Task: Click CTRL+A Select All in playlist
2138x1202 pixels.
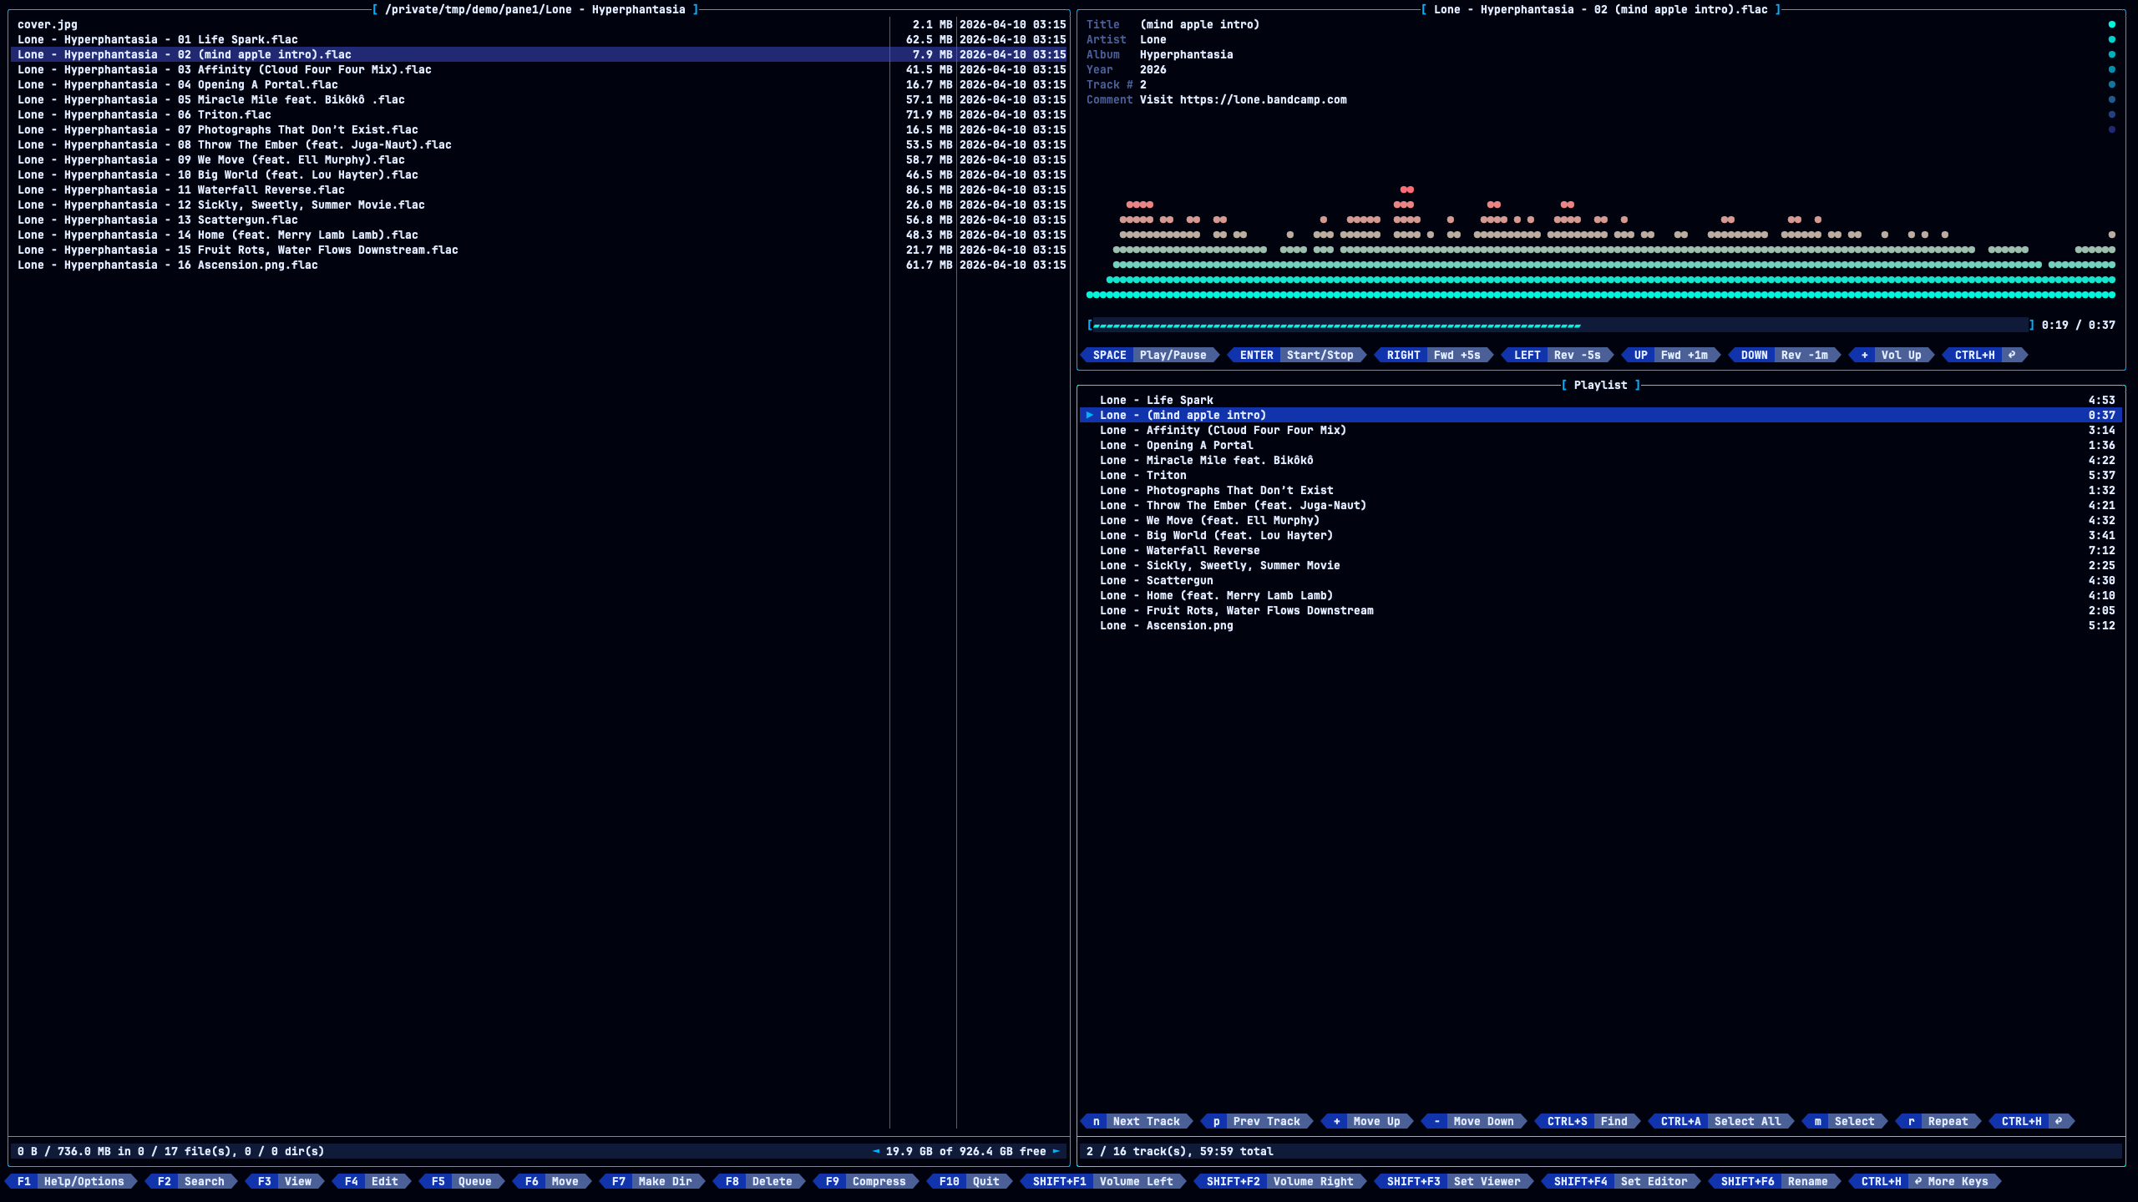Action: click(1721, 1121)
